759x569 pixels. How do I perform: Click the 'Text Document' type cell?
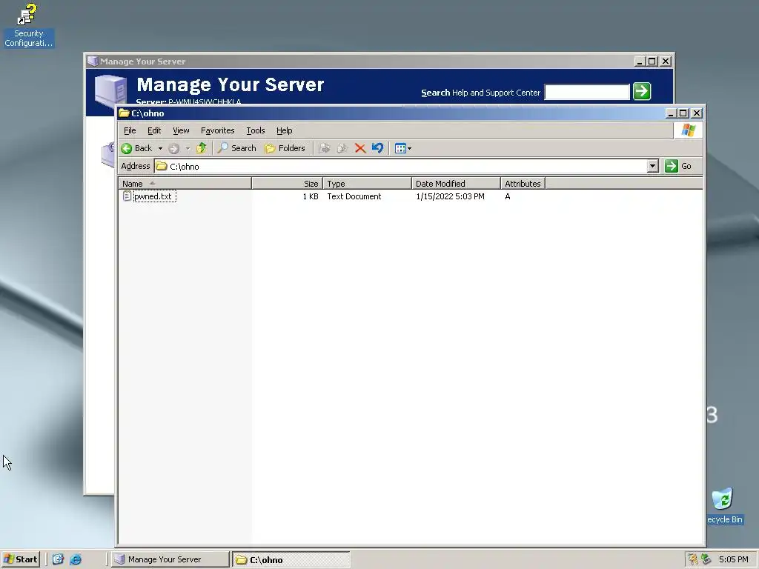(354, 196)
